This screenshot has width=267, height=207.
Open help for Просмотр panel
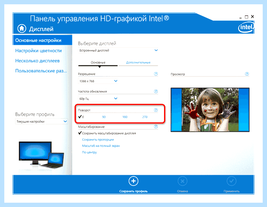click(x=247, y=74)
